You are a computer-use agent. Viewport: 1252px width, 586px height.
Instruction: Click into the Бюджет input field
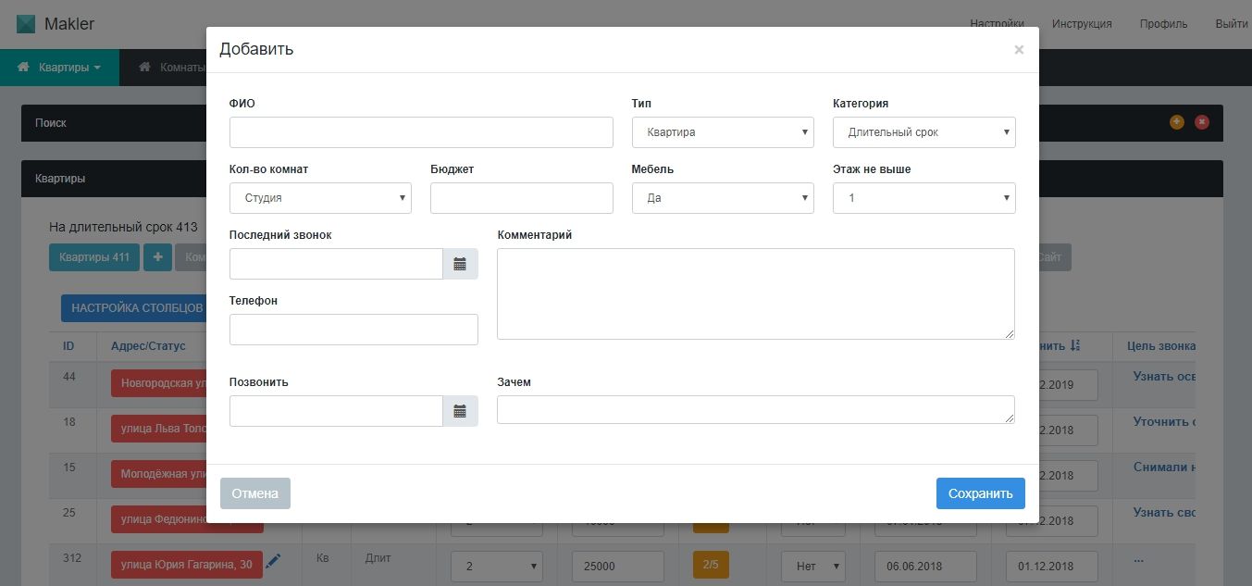pyautogui.click(x=521, y=198)
